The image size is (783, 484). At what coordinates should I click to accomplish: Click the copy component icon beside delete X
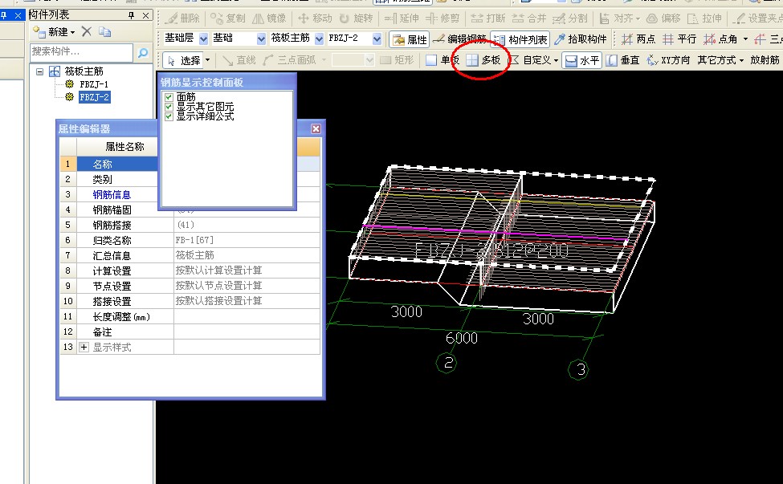pyautogui.click(x=104, y=32)
